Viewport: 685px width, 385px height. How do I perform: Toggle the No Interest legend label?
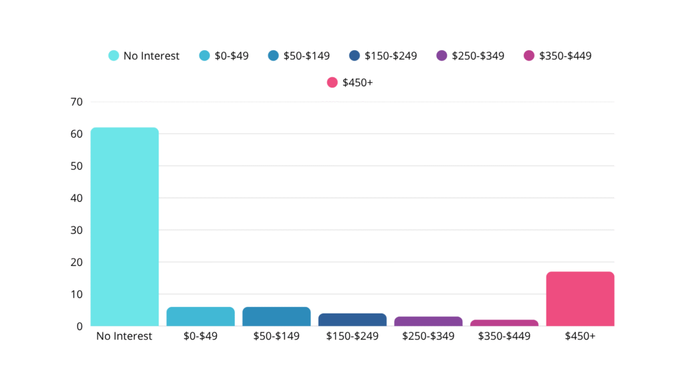pyautogui.click(x=151, y=55)
